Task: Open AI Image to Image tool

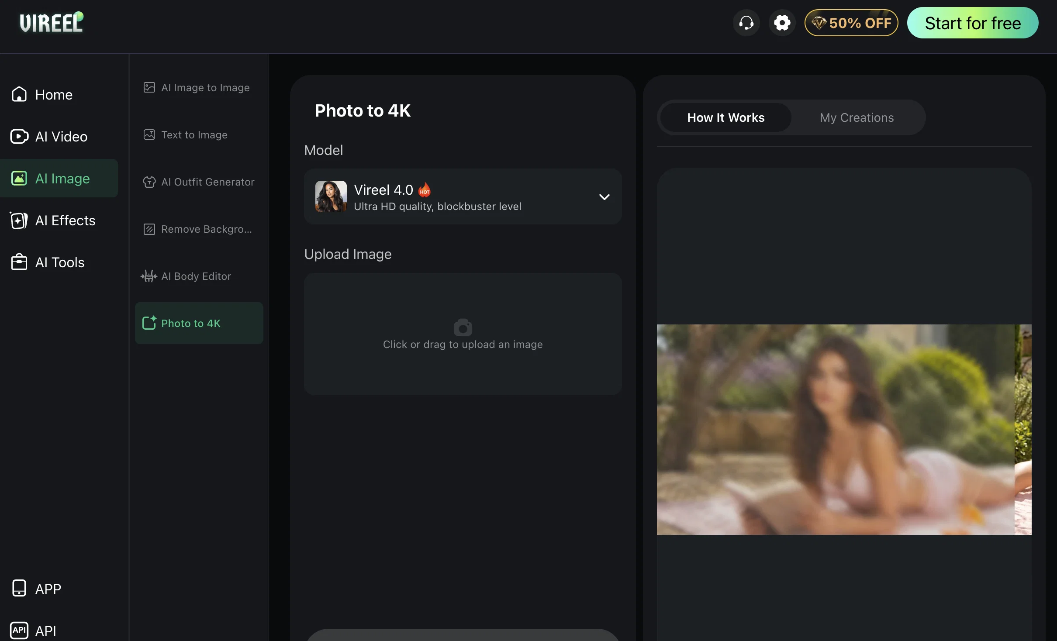Action: tap(199, 87)
